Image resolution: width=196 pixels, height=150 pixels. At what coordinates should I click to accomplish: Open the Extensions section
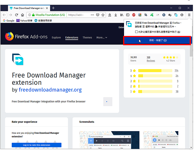(x=72, y=37)
